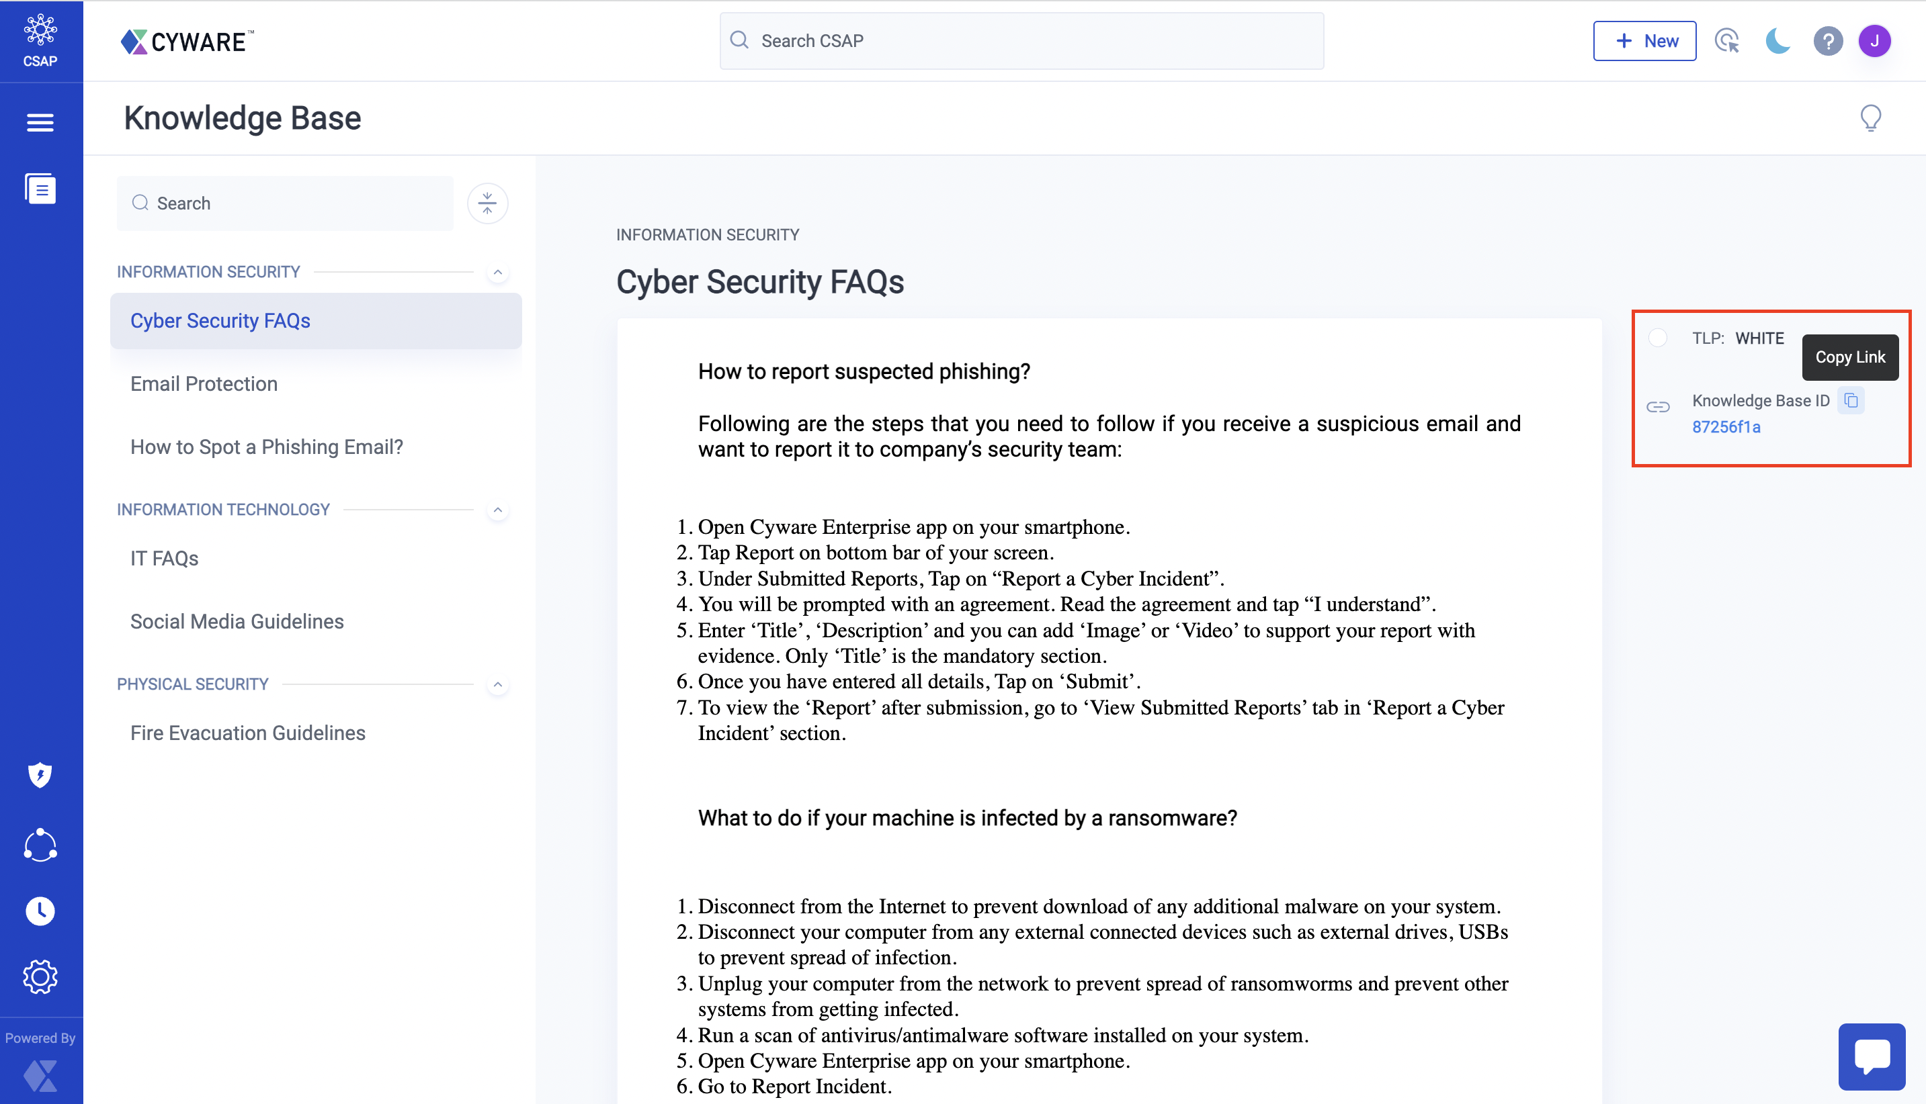Click the lightbulb icon near page title
This screenshot has height=1104, width=1926.
coord(1871,118)
